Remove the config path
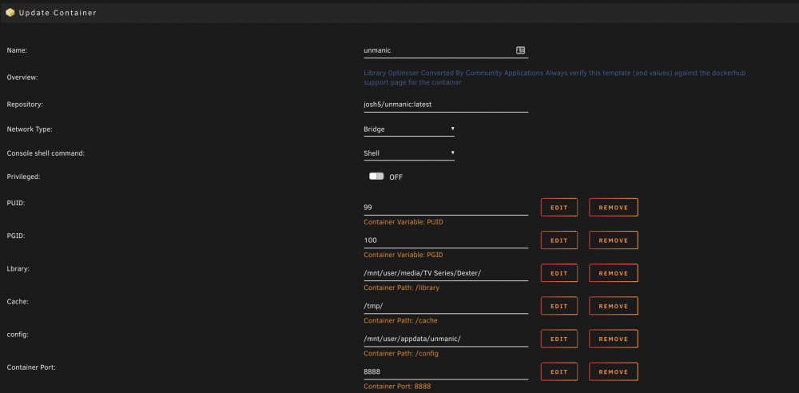The height and width of the screenshot is (393, 799). pos(614,339)
